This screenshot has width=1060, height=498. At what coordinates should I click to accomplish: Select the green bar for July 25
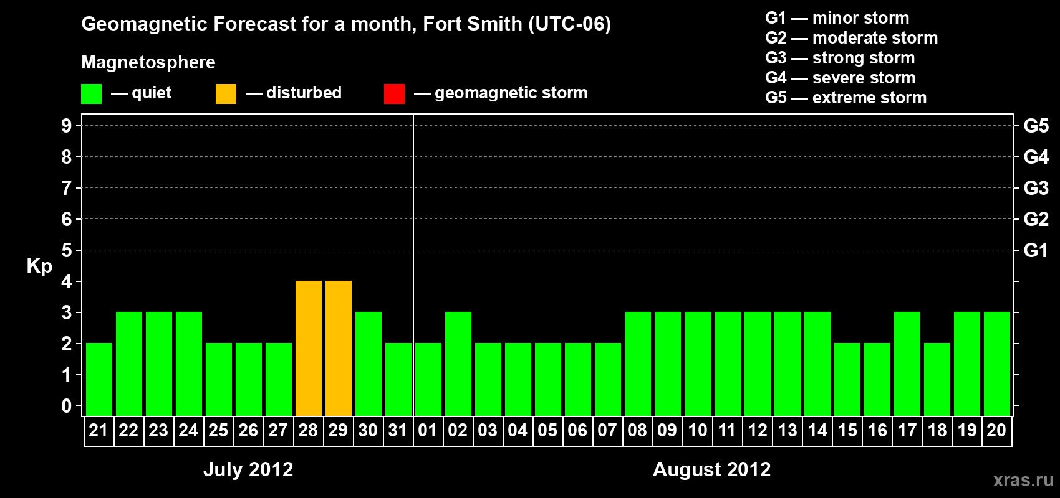tap(219, 380)
